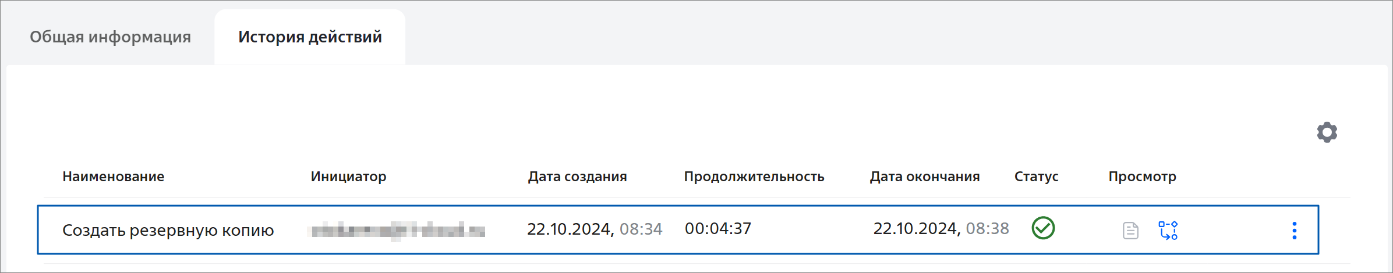Switch to Общая информация tab
The width and height of the screenshot is (1393, 273).
point(110,37)
